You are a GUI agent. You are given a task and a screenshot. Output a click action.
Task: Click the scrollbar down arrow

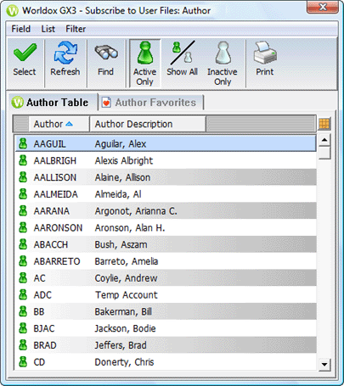324,364
